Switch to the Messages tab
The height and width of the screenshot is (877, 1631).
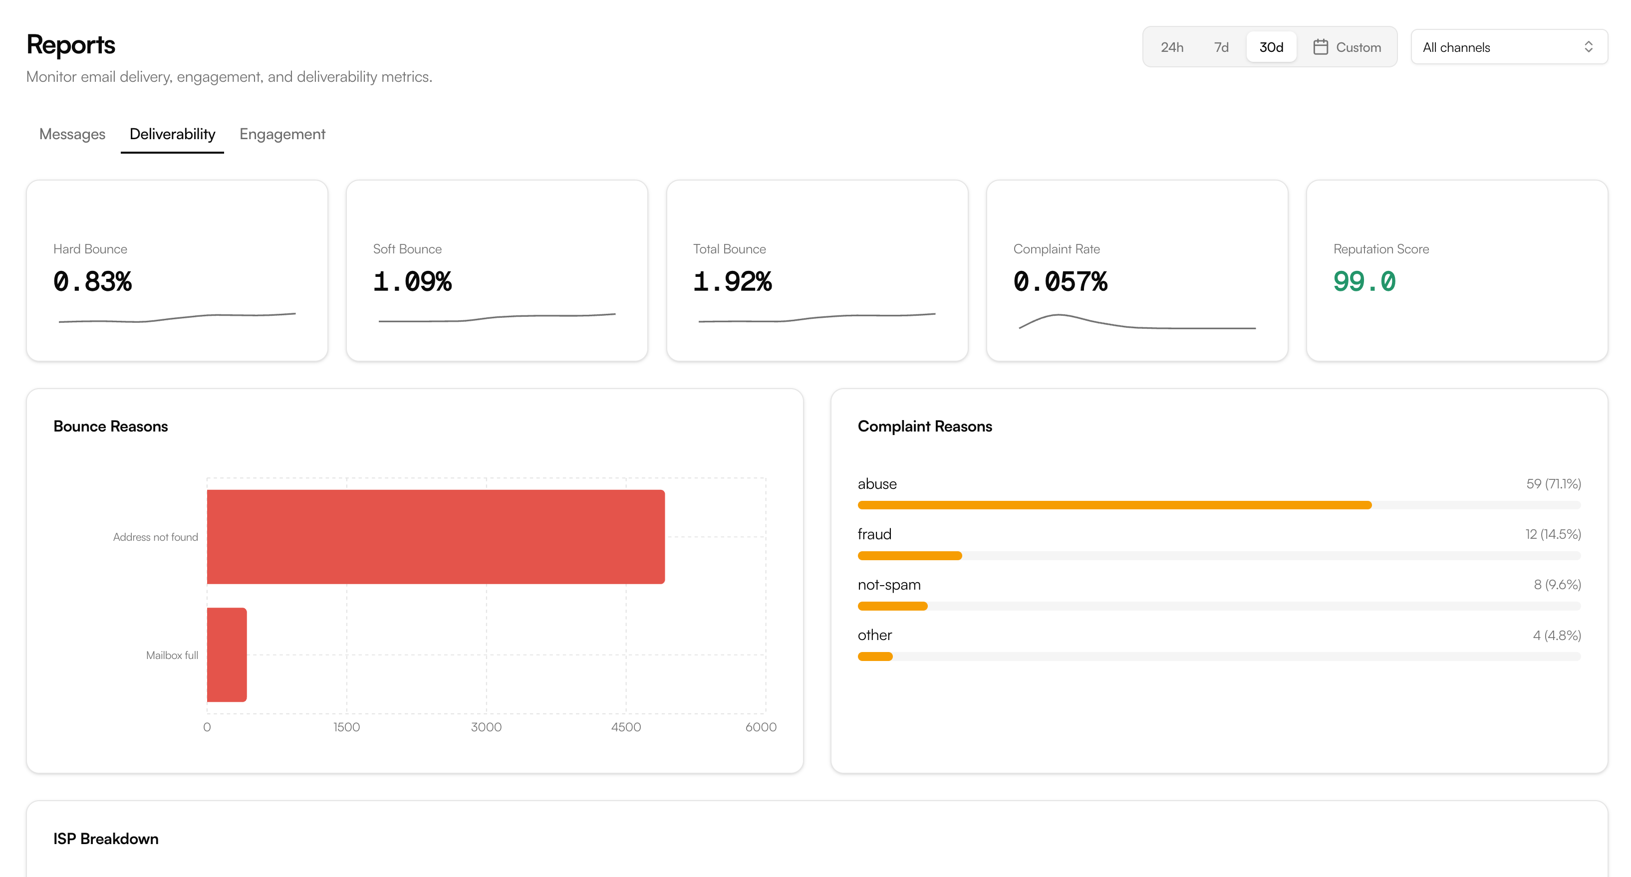(72, 134)
